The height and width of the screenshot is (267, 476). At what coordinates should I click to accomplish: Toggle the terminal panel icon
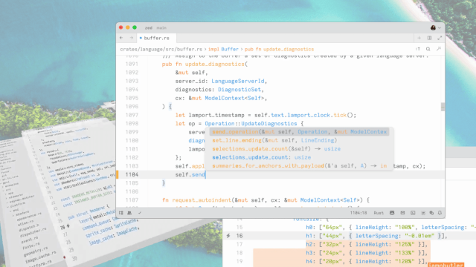(x=413, y=213)
